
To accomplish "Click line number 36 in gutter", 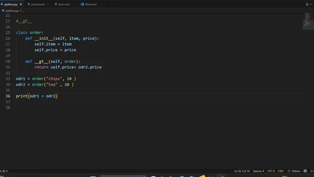I will [x=8, y=96].
